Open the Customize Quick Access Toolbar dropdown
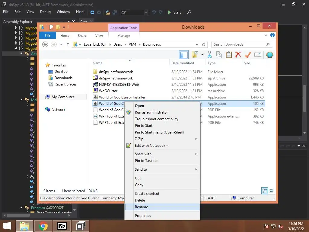The image size is (309, 232). tap(64, 27)
